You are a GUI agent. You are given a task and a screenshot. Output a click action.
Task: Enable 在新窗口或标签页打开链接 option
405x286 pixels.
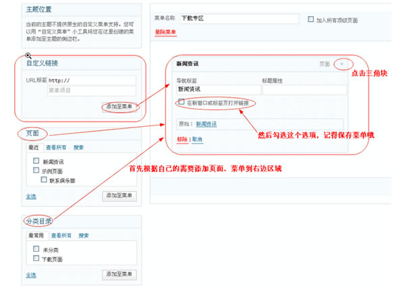coord(181,103)
